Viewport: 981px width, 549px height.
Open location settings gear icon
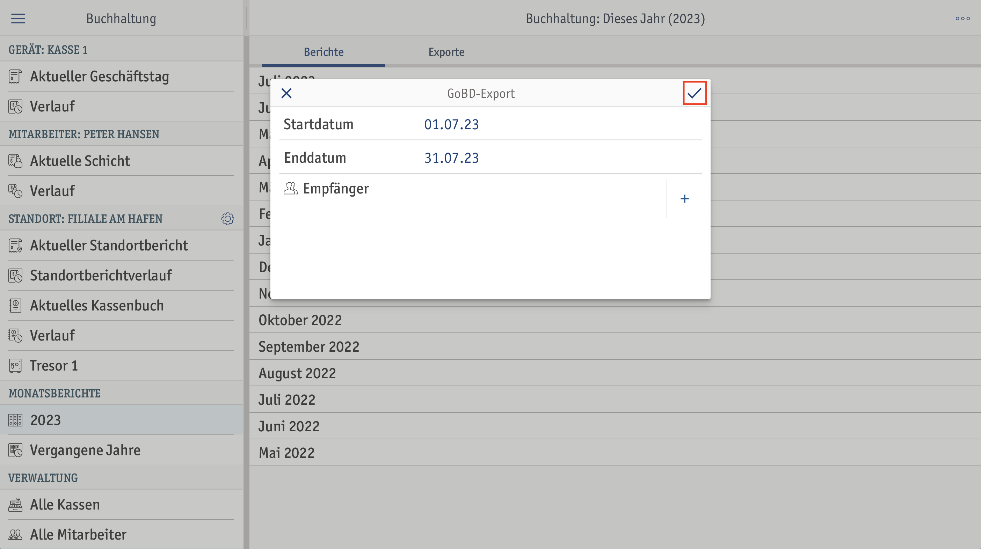pyautogui.click(x=228, y=219)
